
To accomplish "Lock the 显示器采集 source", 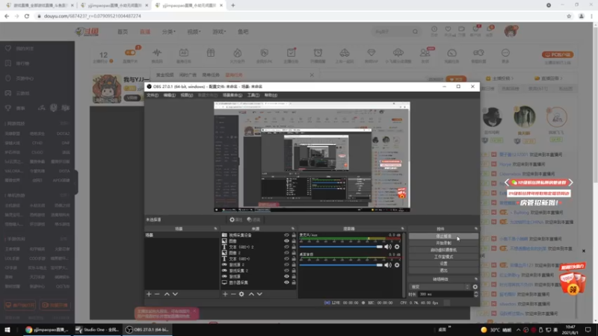I will point(294,282).
